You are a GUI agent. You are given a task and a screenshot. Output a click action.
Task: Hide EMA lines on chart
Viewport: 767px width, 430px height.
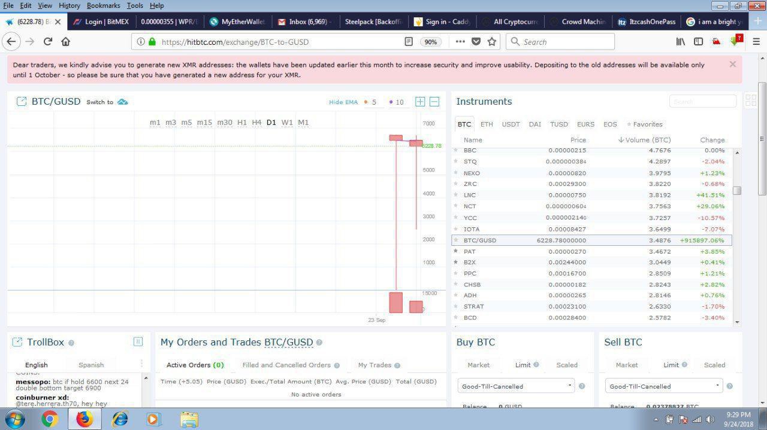(x=343, y=102)
